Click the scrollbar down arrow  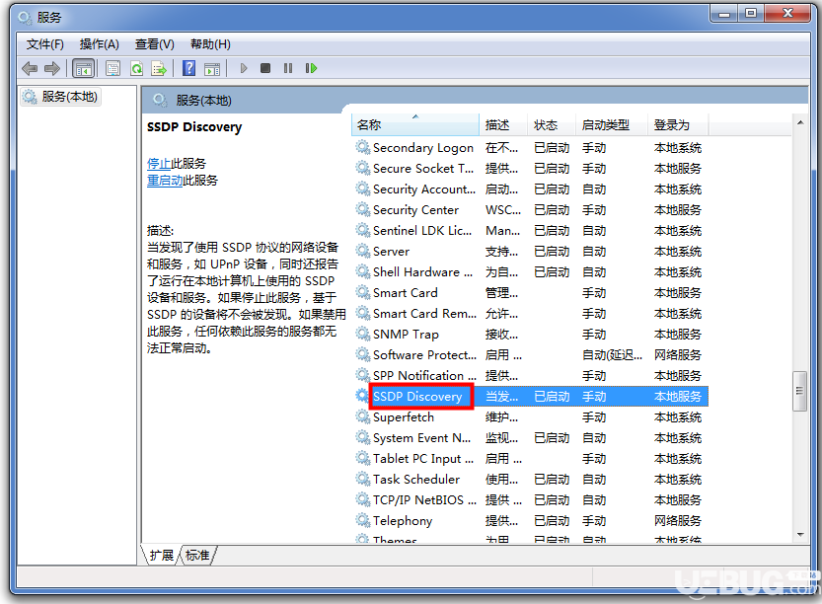(800, 535)
